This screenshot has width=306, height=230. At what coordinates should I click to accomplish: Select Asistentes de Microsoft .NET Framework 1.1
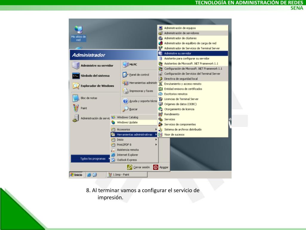(x=193, y=63)
